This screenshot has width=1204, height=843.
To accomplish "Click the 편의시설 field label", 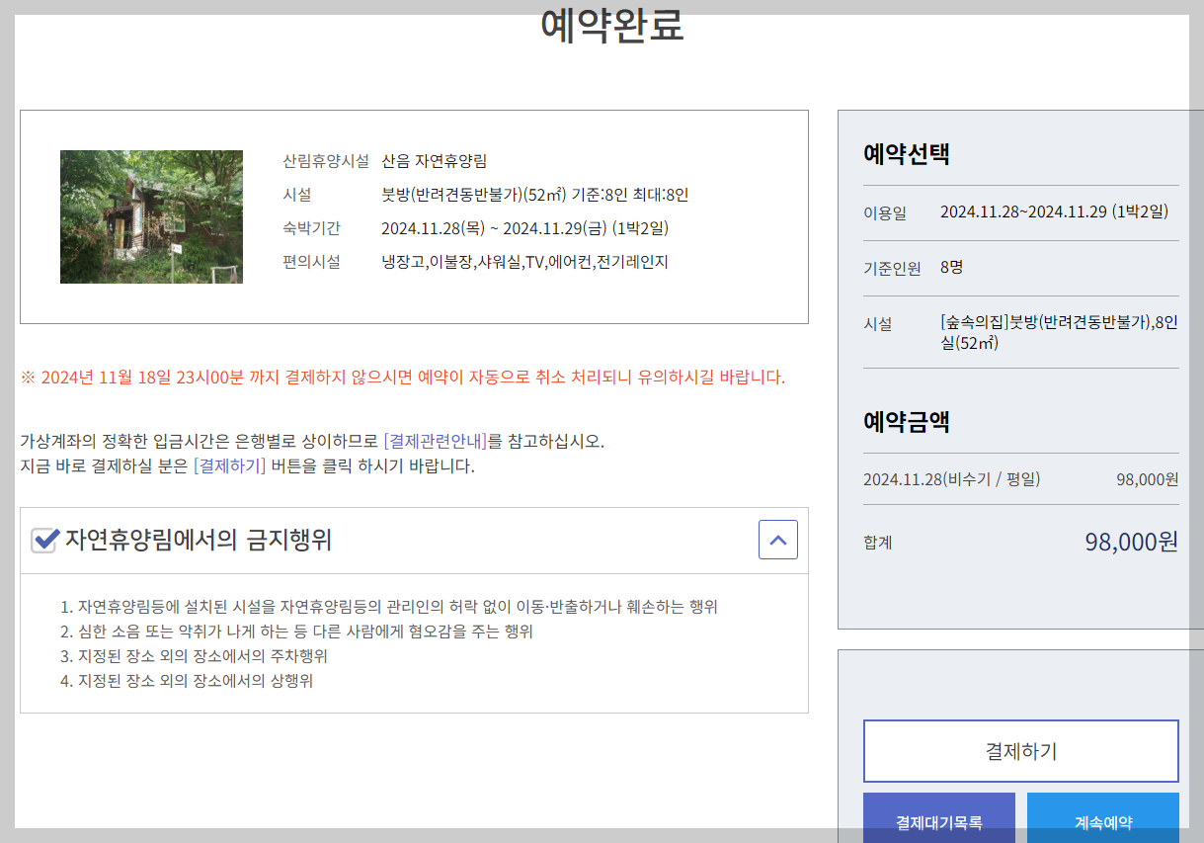I will 311,262.
